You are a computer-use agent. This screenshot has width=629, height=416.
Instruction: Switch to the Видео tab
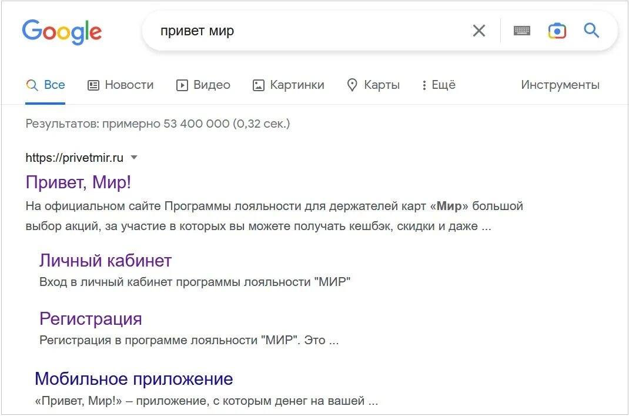[203, 85]
